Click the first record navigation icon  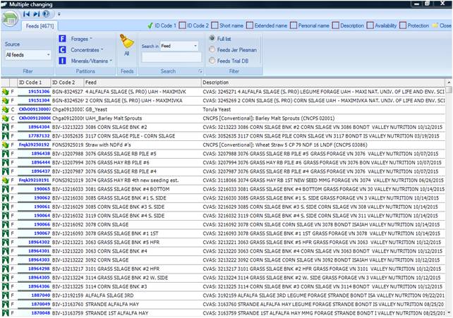tap(26, 14)
